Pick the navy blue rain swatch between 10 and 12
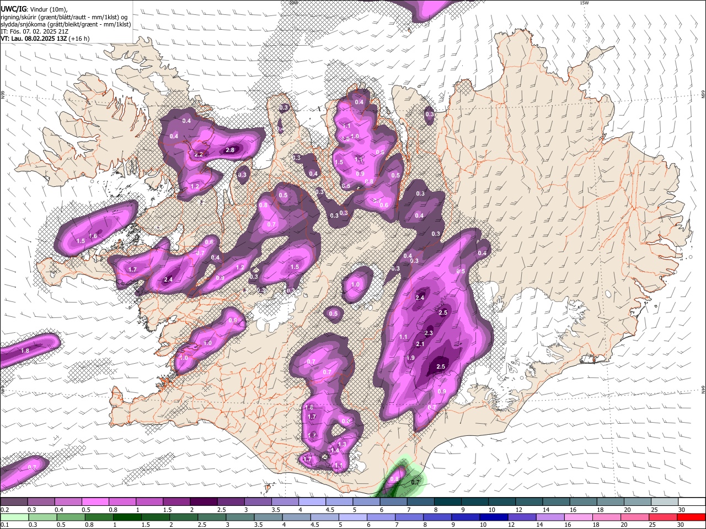The image size is (706, 529). pos(493,517)
